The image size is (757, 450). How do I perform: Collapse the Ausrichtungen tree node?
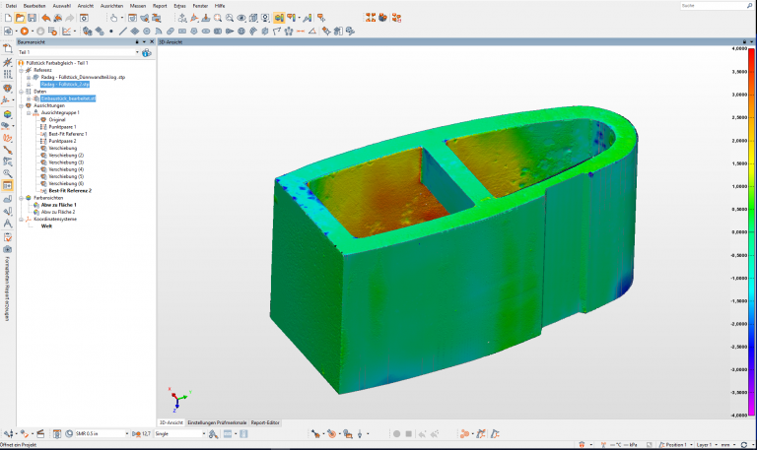click(22, 105)
